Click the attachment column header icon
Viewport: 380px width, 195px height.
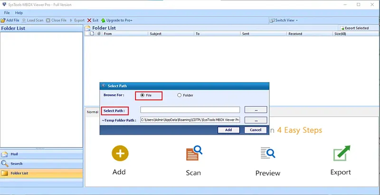click(x=99, y=34)
